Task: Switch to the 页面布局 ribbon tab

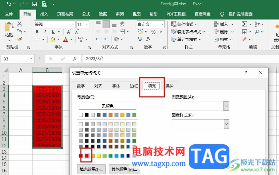Action: pyautogui.click(x=65, y=14)
